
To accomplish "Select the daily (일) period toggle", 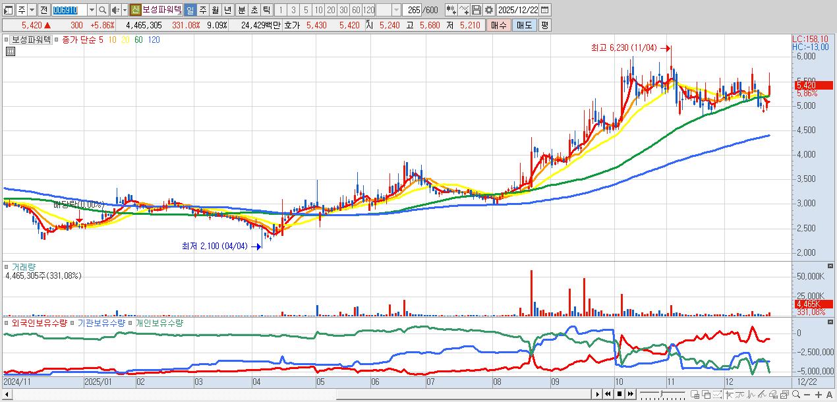I will (190, 10).
